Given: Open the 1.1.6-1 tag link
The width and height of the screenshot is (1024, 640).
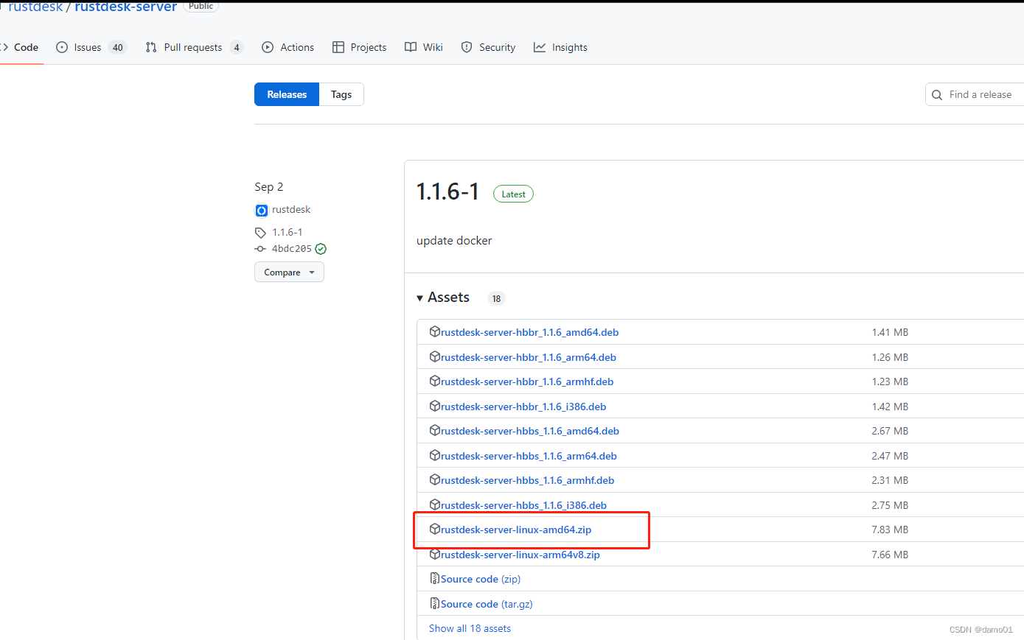Looking at the screenshot, I should (288, 232).
